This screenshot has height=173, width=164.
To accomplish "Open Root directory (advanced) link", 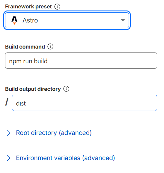I will coord(54,133).
